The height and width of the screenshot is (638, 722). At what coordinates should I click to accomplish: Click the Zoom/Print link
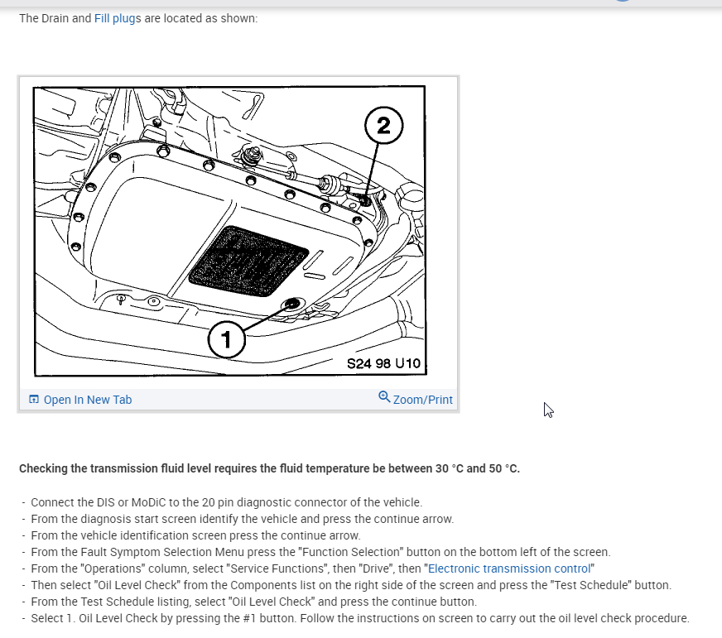coord(423,400)
